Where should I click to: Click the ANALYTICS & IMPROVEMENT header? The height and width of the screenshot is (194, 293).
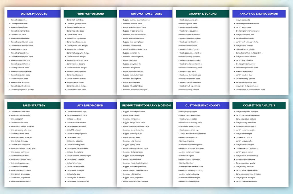point(259,14)
